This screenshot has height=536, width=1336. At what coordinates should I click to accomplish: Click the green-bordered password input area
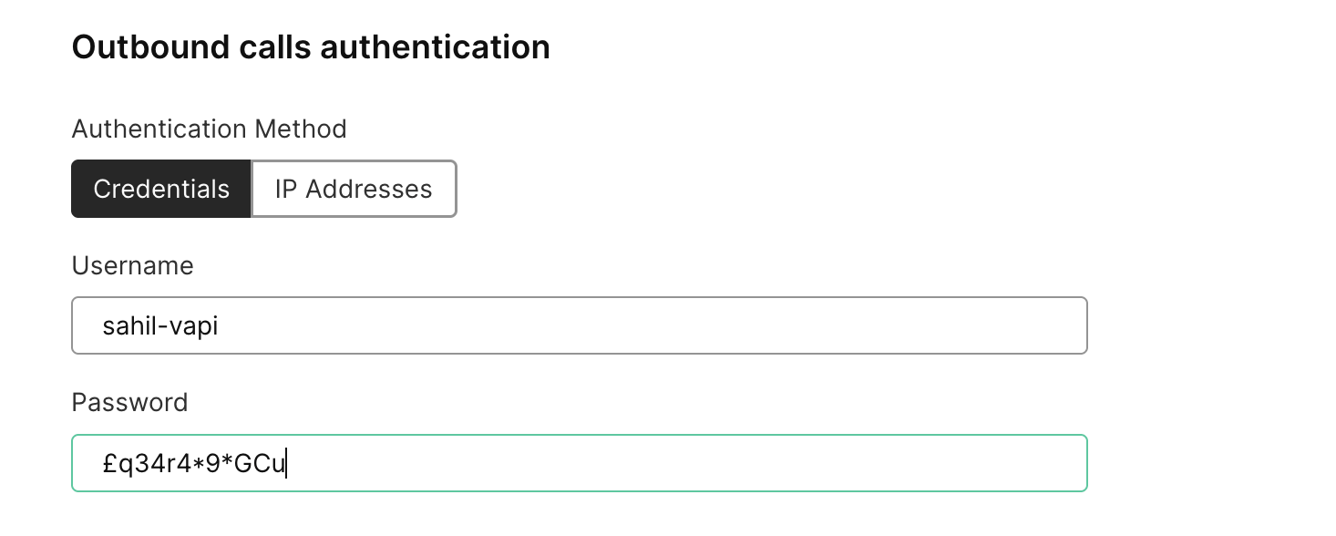coord(579,463)
